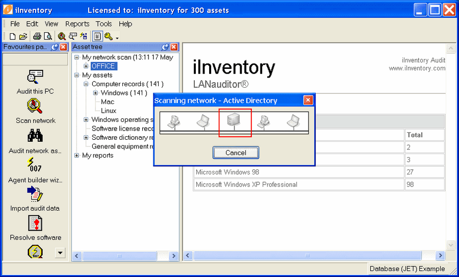Toggle the report page view toolbar button
Image resolution: width=459 pixels, height=277 pixels.
tap(97, 36)
